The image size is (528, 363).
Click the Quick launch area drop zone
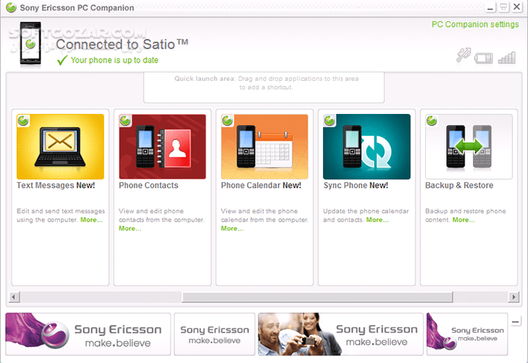click(264, 84)
